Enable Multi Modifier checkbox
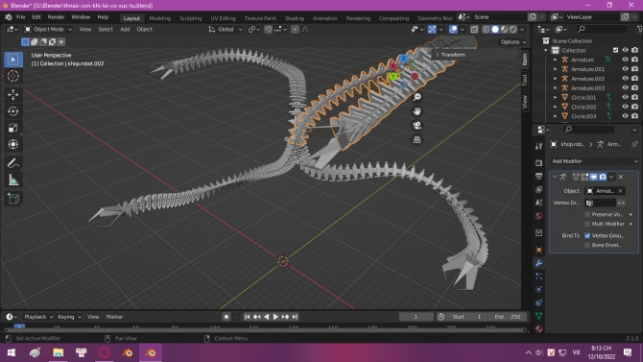This screenshot has width=643, height=362. [587, 224]
